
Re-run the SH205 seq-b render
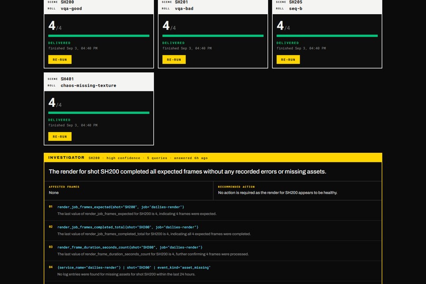288,60
